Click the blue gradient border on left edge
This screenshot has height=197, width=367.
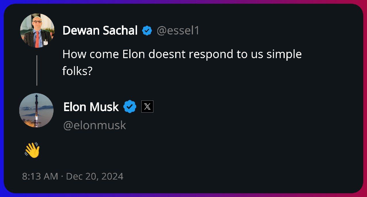[x=2, y=98]
